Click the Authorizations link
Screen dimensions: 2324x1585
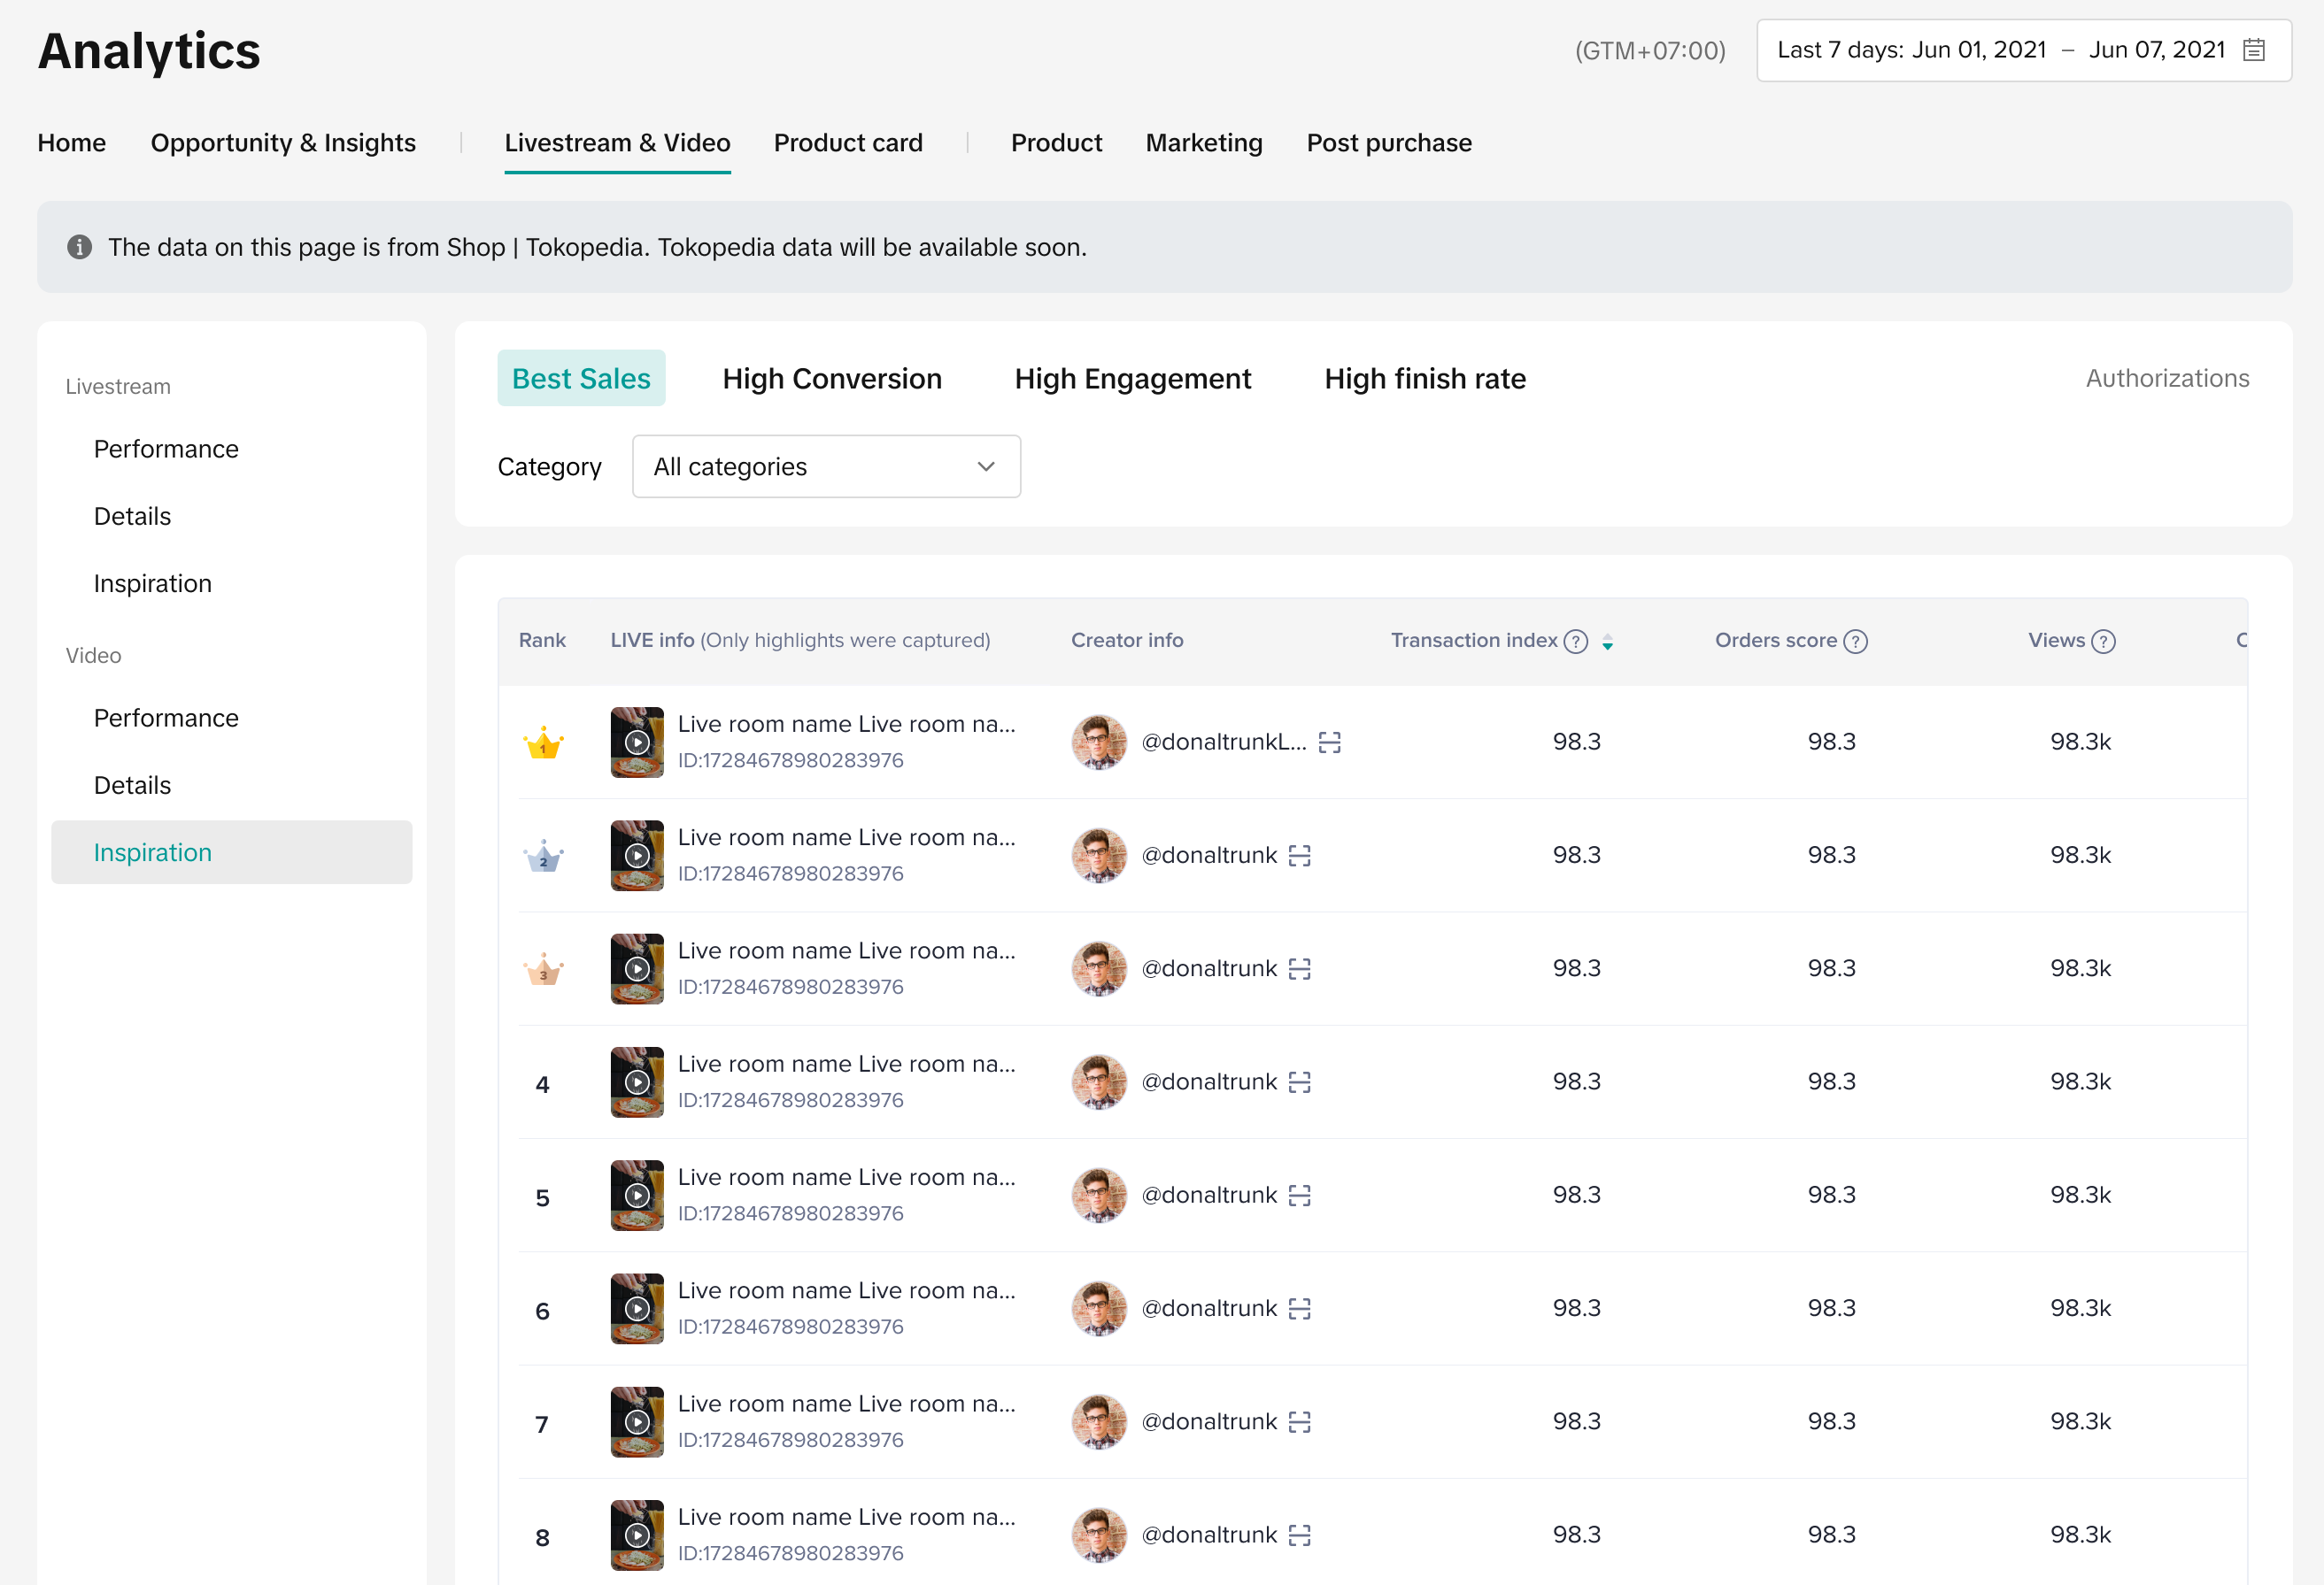[x=2166, y=379]
